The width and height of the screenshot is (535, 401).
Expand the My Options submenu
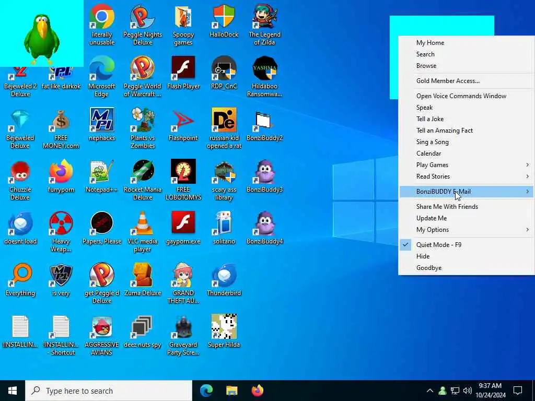[466, 230]
